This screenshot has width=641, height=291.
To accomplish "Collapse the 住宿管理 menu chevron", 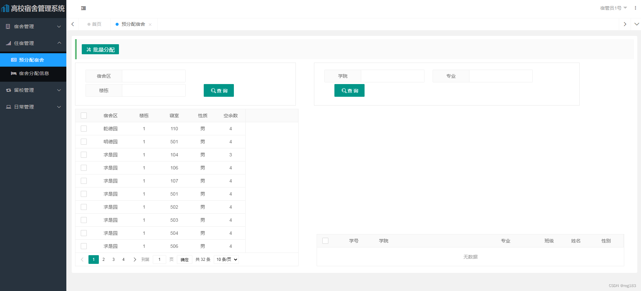I will click(59, 43).
